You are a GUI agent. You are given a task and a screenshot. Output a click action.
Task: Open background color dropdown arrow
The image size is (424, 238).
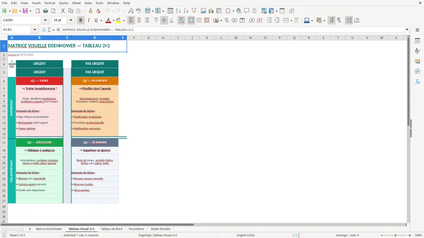coord(124,20)
